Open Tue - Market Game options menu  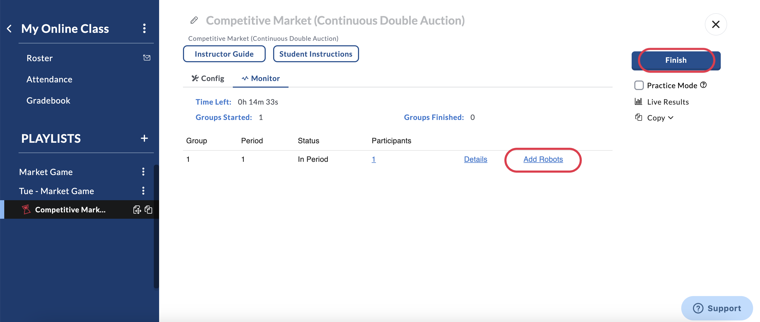pos(143,191)
